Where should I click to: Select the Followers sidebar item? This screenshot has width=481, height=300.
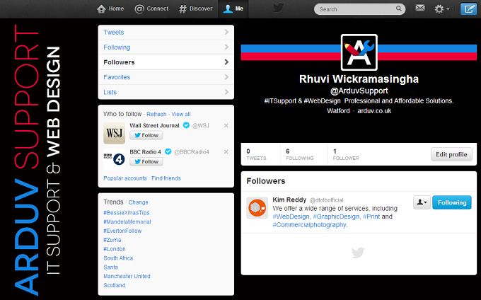(166, 62)
